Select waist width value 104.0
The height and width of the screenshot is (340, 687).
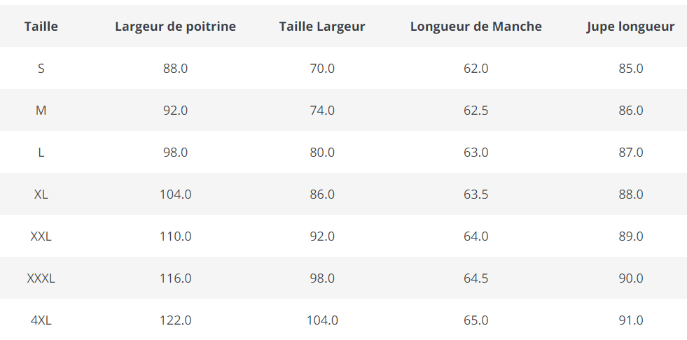(322, 320)
